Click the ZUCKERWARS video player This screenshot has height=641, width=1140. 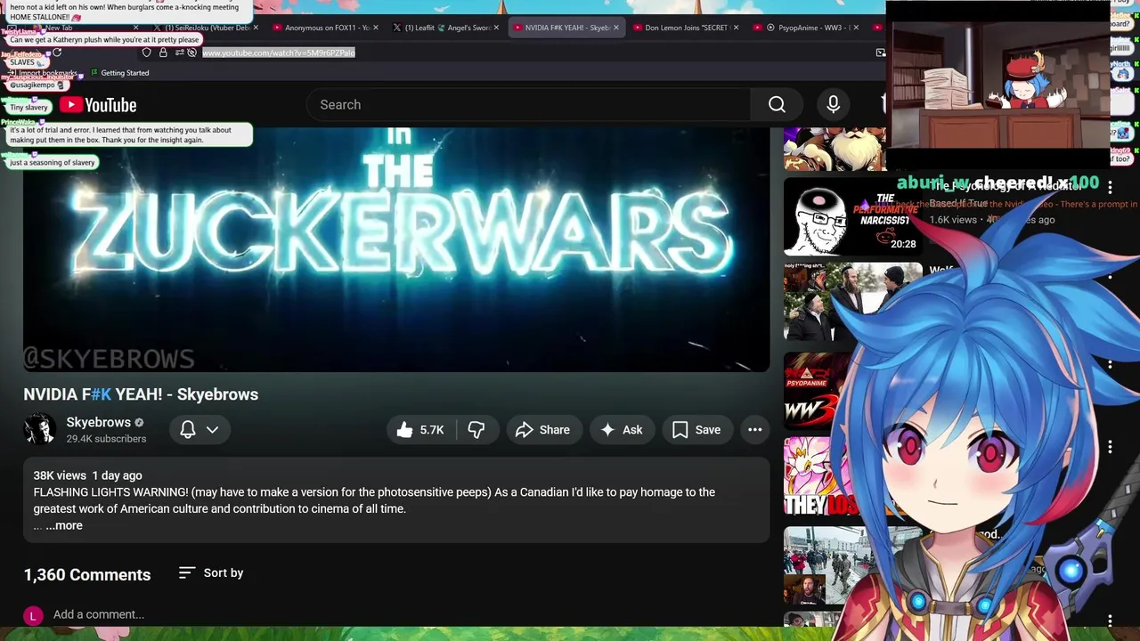click(x=396, y=249)
